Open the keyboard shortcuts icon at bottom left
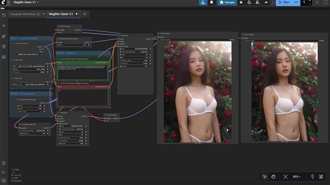330x185 pixels. (x=4, y=181)
